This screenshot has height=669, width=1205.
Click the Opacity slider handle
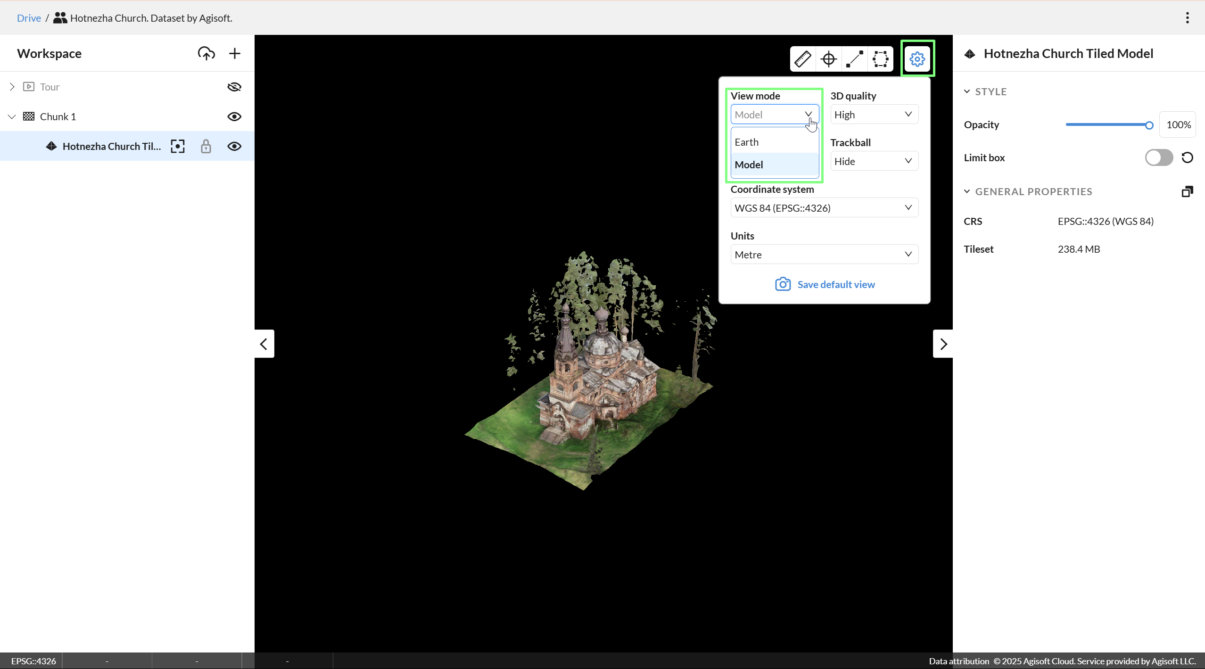1149,125
